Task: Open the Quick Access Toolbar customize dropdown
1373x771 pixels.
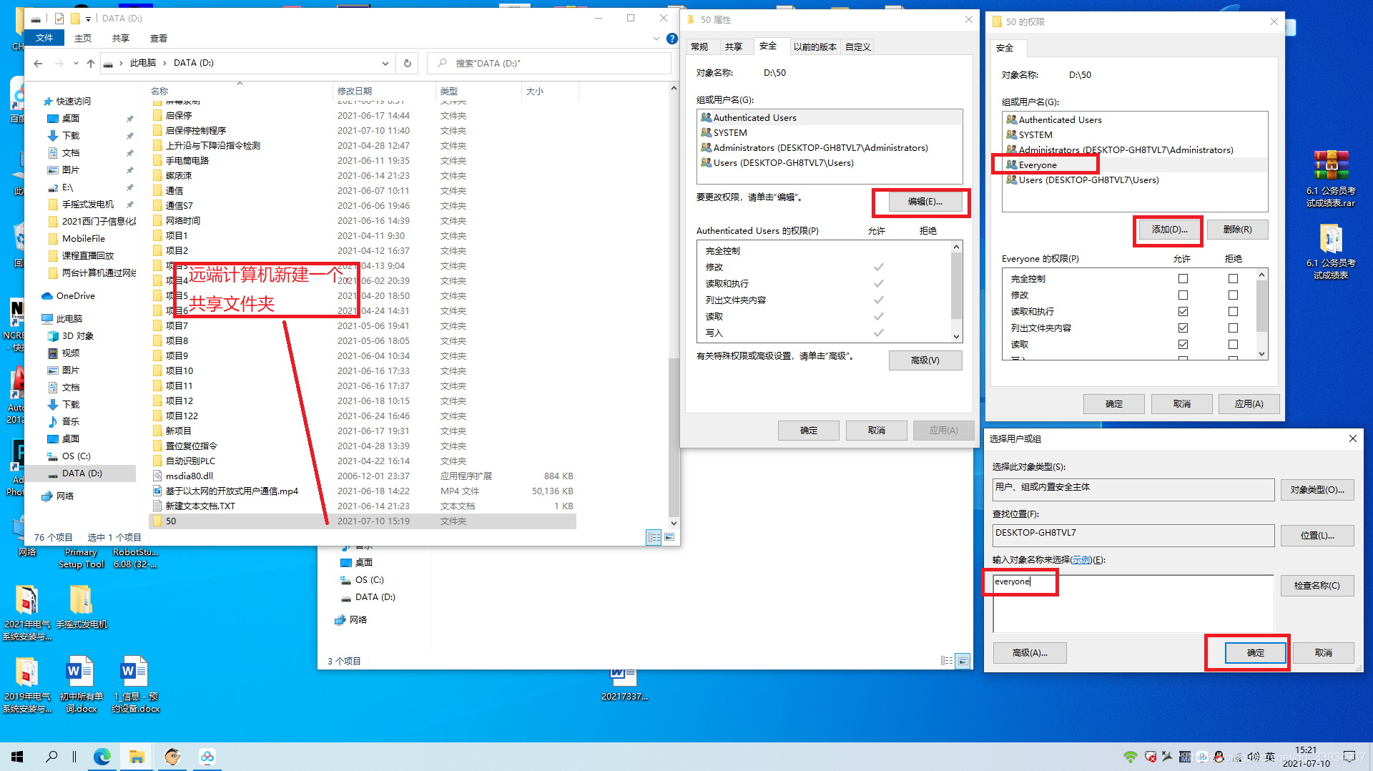Action: [88, 19]
